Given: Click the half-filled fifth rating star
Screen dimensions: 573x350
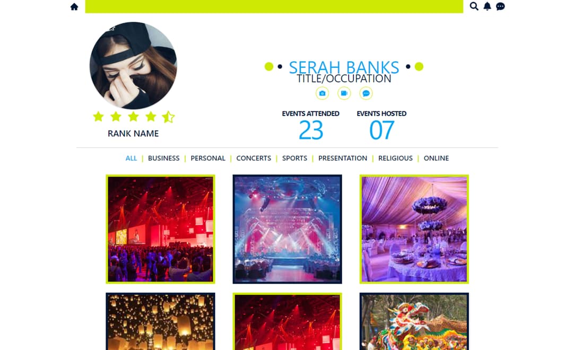Looking at the screenshot, I should [x=168, y=117].
